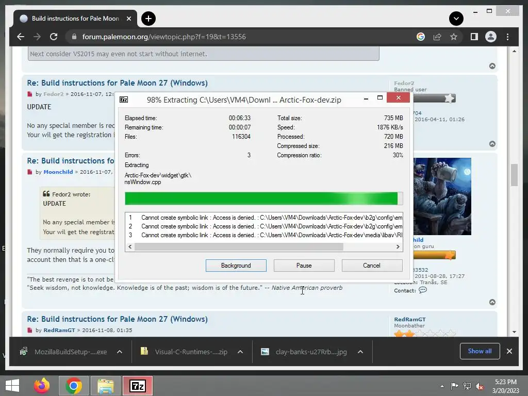Screen dimensions: 528x396
Task: Open Fedor2's post title link
Action: [117, 83]
